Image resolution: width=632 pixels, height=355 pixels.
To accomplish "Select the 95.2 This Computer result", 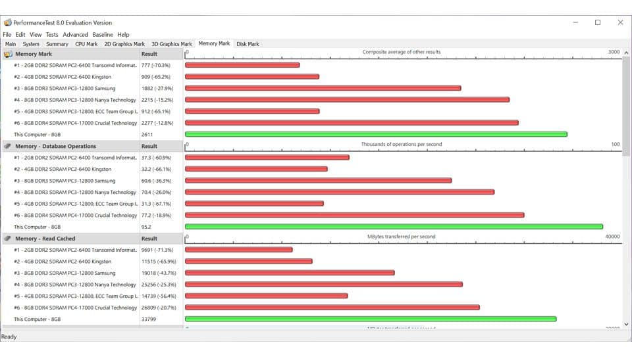I will 146,227.
